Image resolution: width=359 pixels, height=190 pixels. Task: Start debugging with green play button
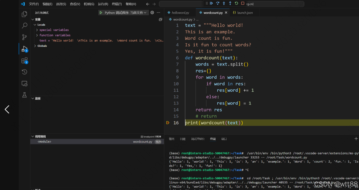click(101, 13)
